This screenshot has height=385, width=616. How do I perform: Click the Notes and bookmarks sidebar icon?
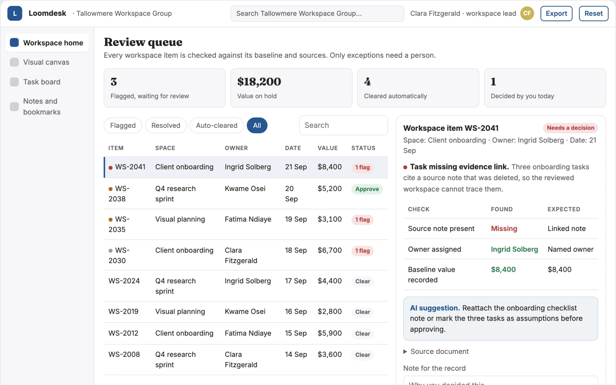pyautogui.click(x=14, y=106)
